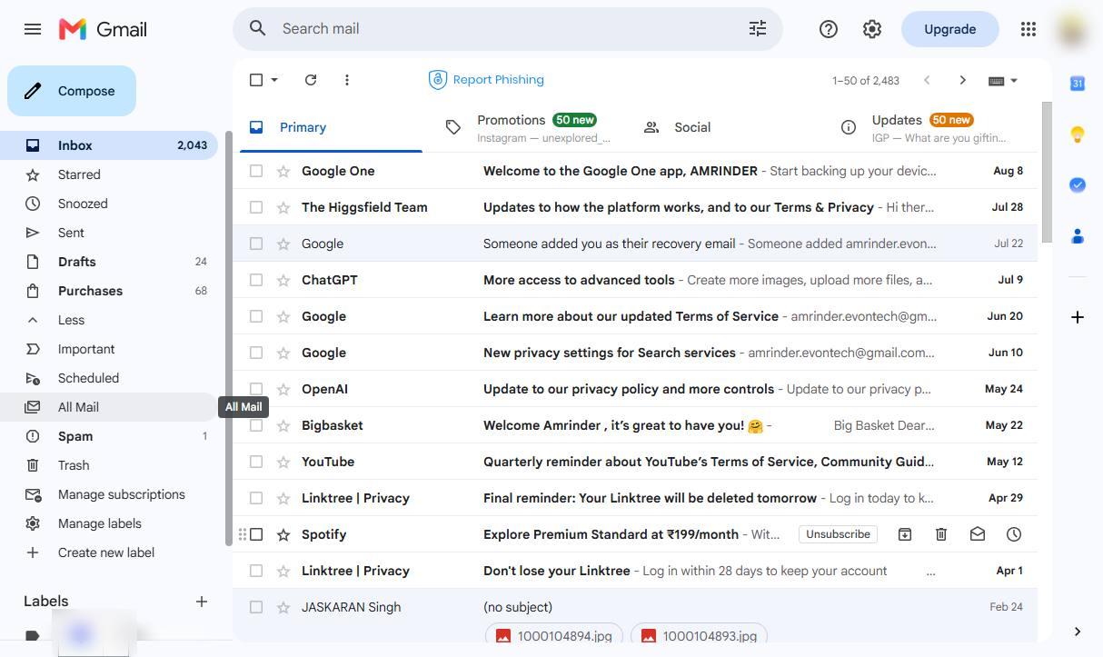Archive the Spotify email

click(x=905, y=534)
